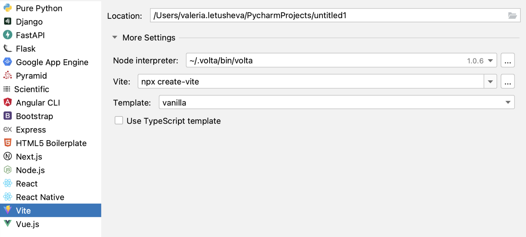Viewport: 526px width, 237px height.
Task: Browse for location with the folder icon
Action: tap(512, 15)
